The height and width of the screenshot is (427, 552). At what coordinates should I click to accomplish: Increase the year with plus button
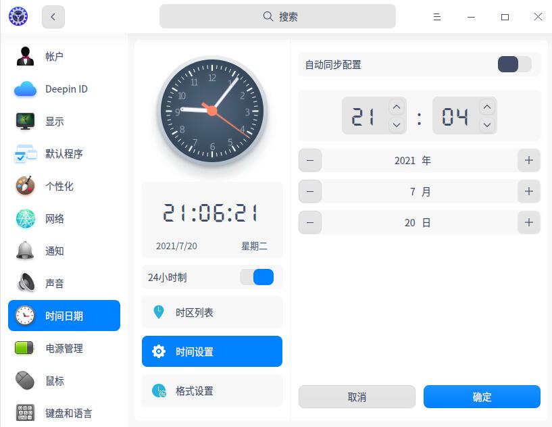[x=529, y=160]
